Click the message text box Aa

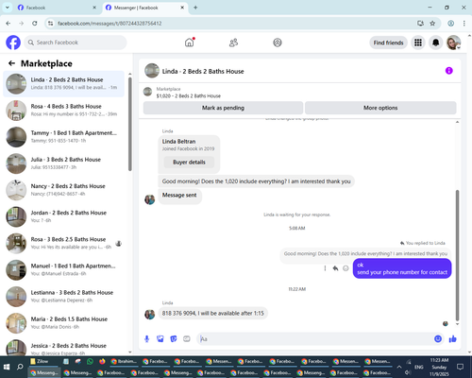(x=314, y=339)
